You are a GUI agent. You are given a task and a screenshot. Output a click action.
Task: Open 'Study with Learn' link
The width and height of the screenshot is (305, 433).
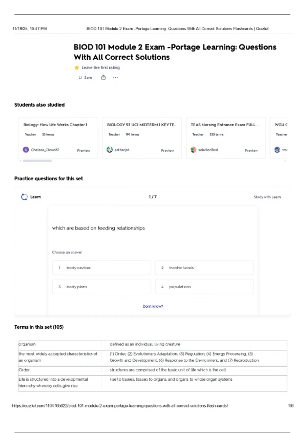pos(267,197)
